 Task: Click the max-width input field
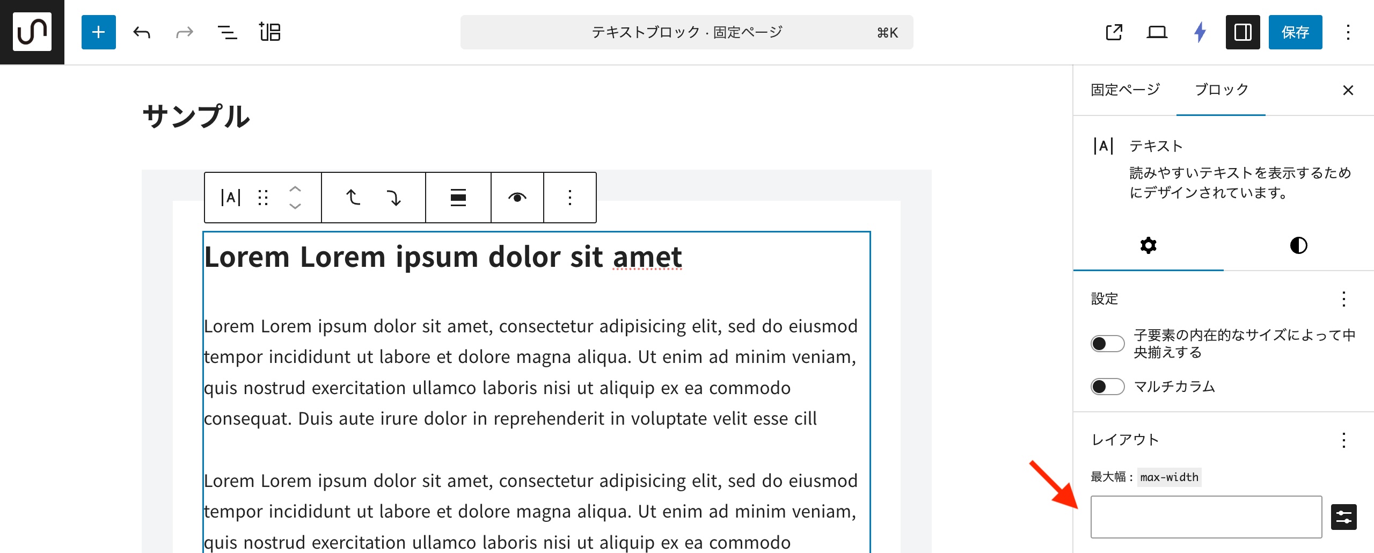point(1205,516)
